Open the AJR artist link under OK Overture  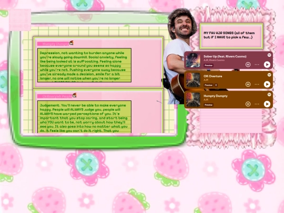206,80
